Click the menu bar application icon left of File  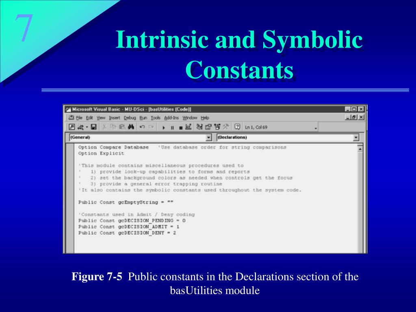[x=71, y=117]
